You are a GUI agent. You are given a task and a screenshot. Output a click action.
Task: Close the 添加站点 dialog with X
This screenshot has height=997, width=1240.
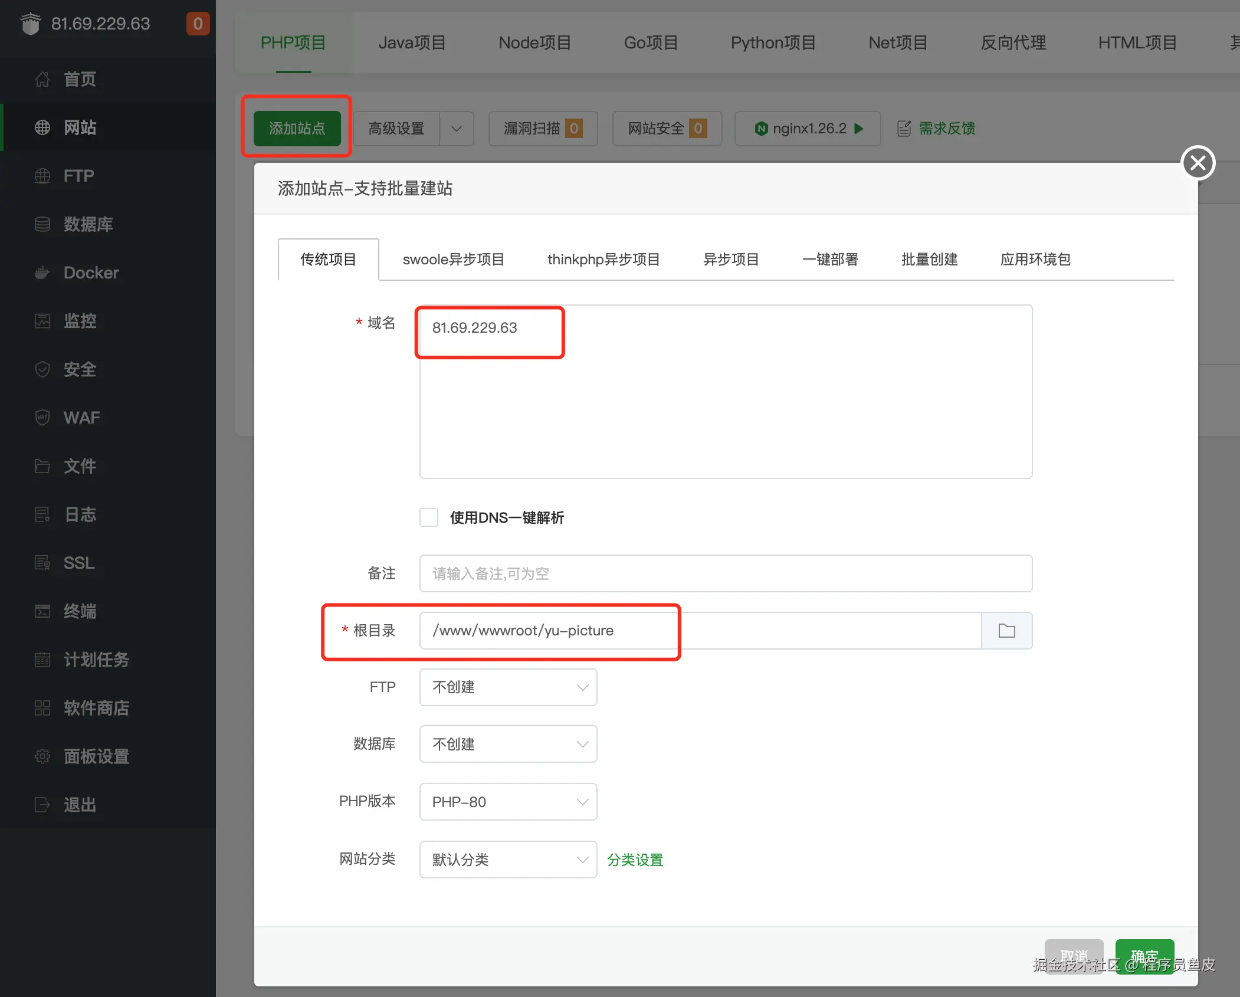[x=1198, y=163]
